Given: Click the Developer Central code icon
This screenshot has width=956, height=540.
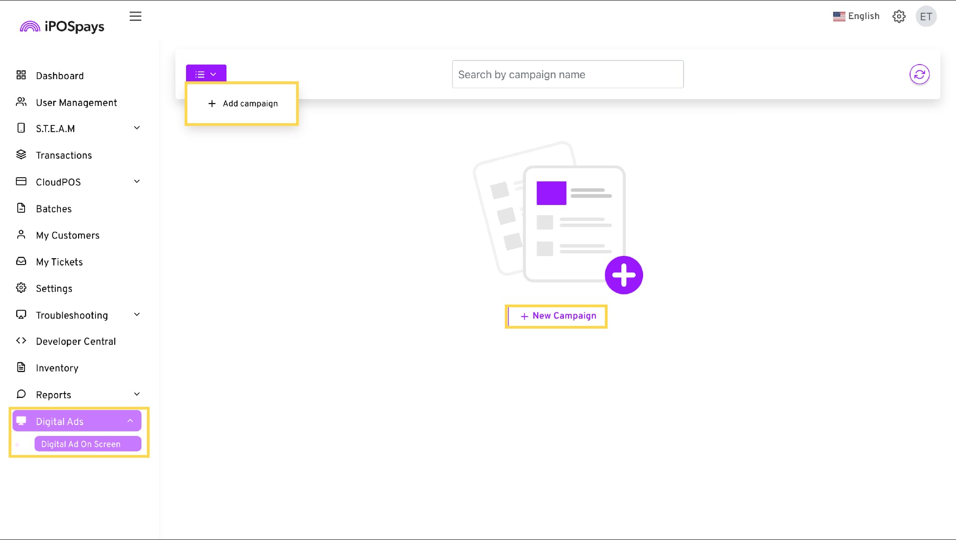Looking at the screenshot, I should click(x=21, y=340).
